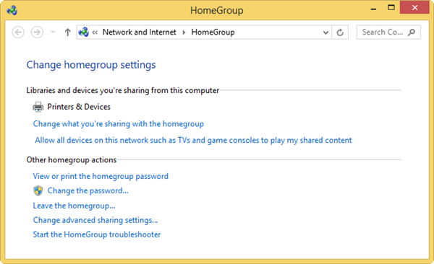Select the Printers & Devices label
434x264 pixels.
click(x=79, y=107)
